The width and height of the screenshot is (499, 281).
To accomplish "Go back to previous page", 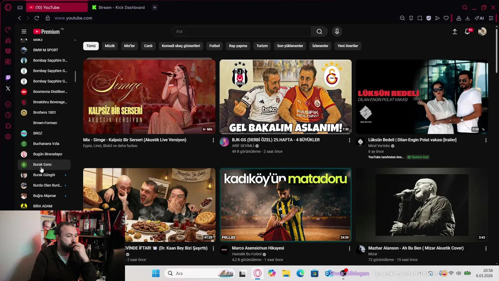I will (x=19, y=18).
